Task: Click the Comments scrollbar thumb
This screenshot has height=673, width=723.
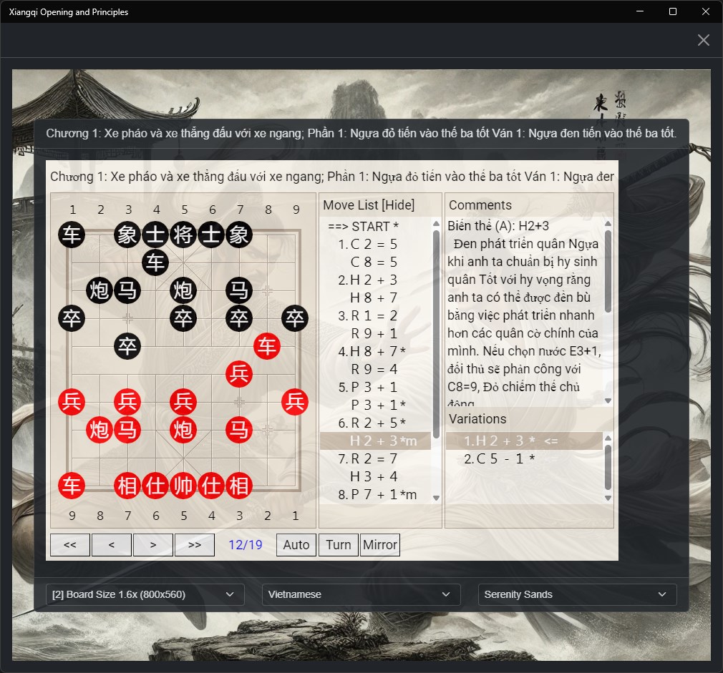Action: click(608, 272)
